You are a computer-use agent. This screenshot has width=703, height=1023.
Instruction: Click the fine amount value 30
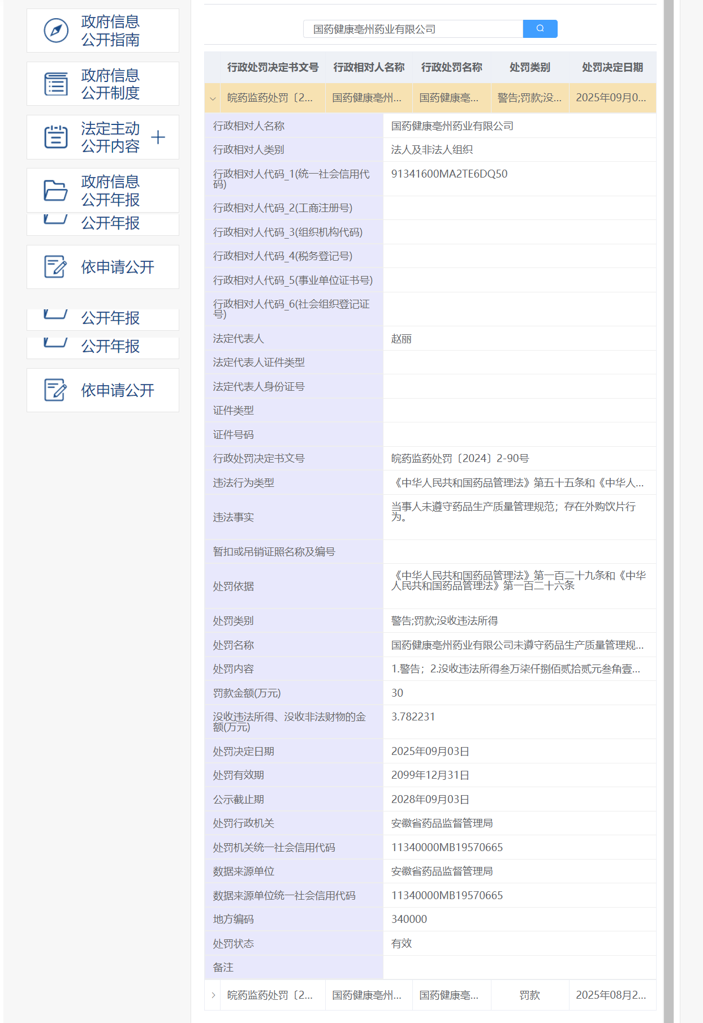397,693
